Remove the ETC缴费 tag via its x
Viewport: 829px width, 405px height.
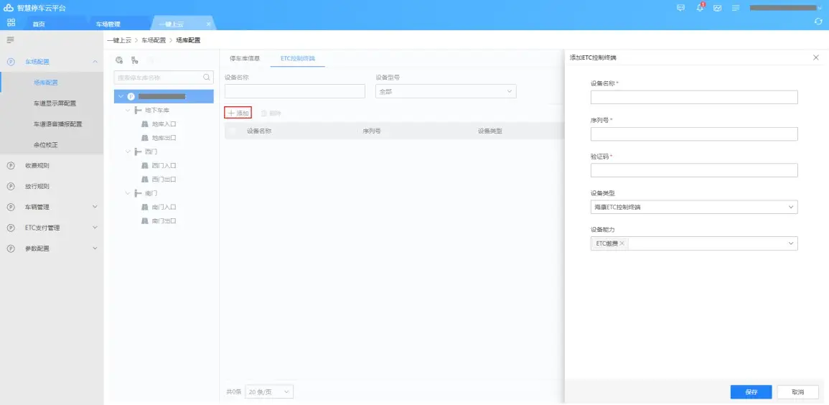tap(622, 243)
